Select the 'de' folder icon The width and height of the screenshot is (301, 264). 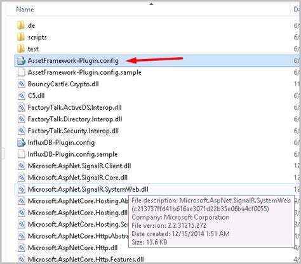click(21, 25)
